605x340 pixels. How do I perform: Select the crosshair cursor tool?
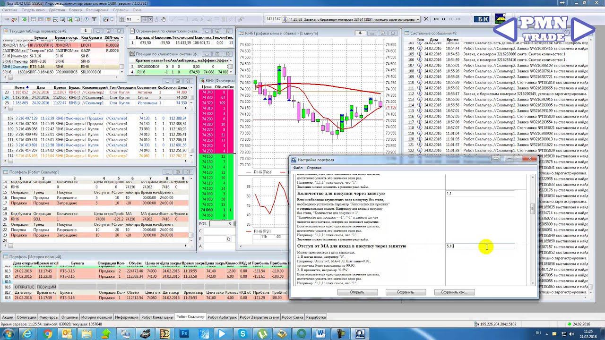coord(145,19)
